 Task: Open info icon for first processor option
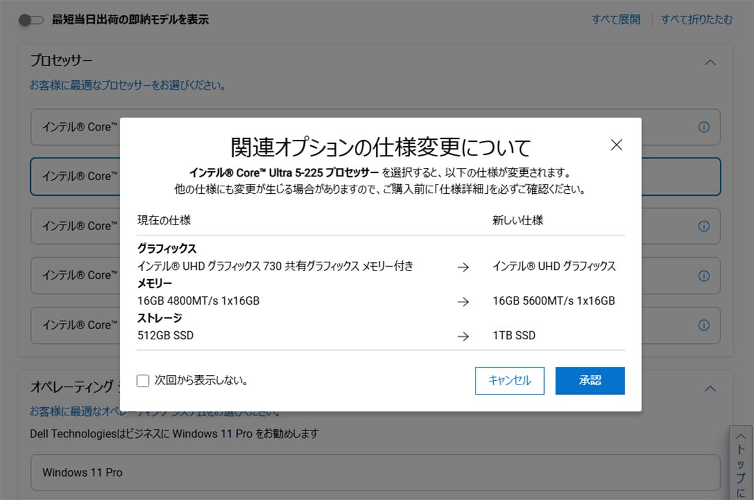(x=704, y=127)
